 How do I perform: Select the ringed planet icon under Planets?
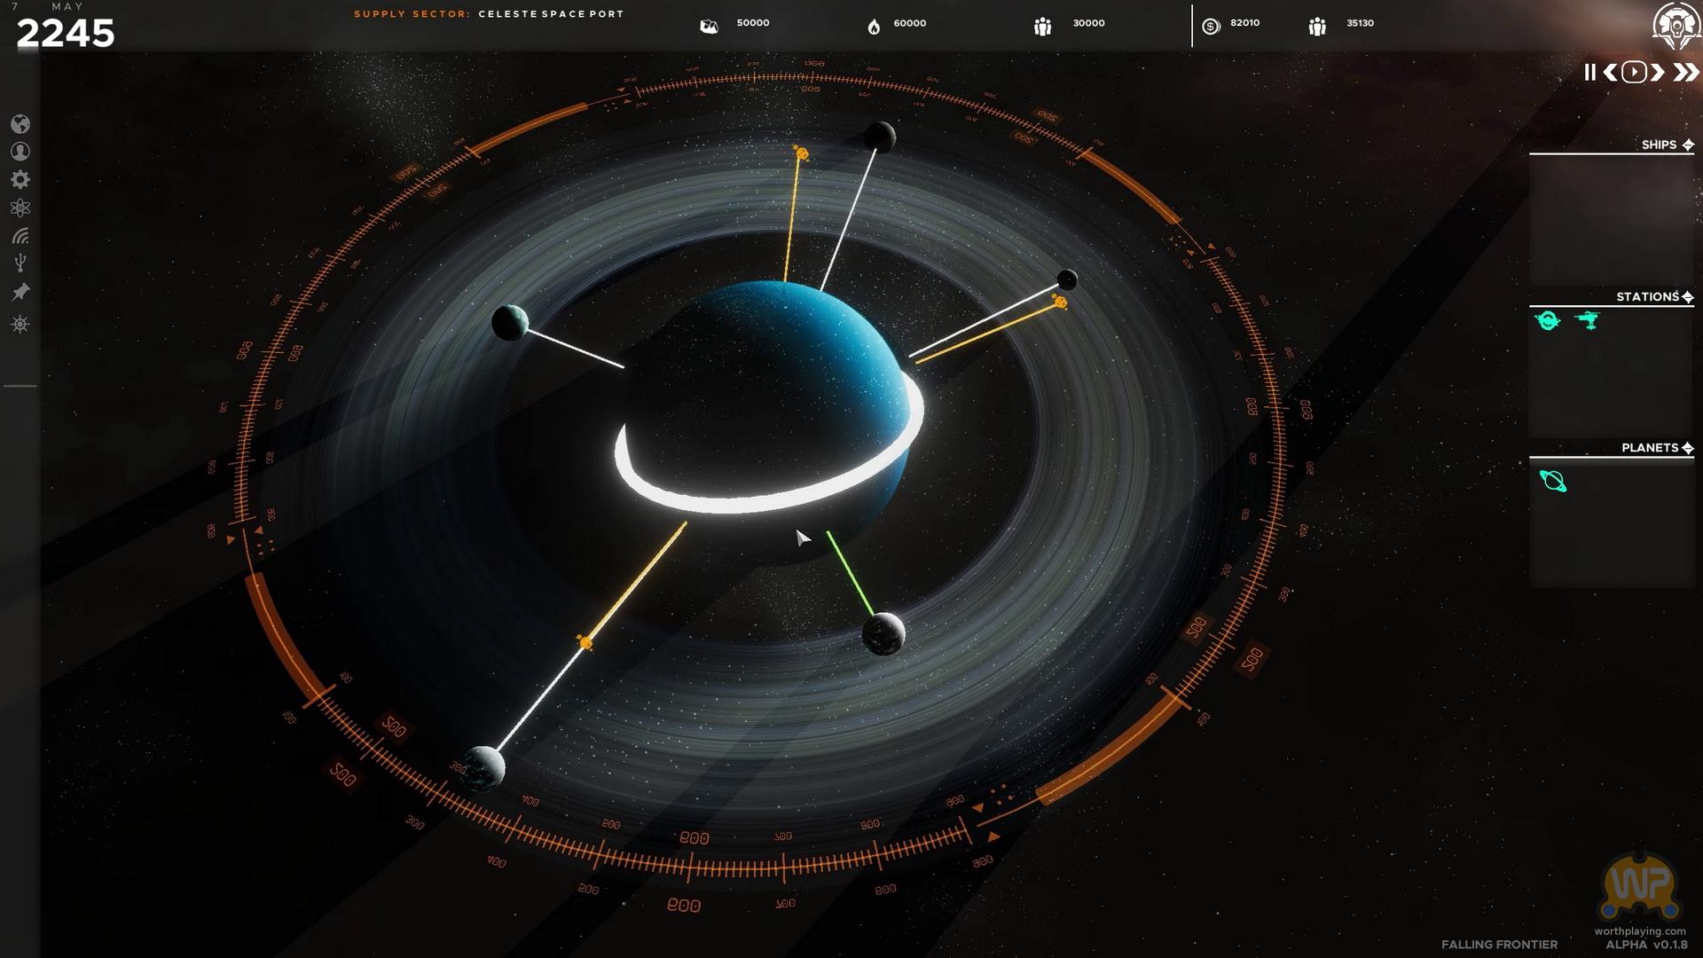1553,481
